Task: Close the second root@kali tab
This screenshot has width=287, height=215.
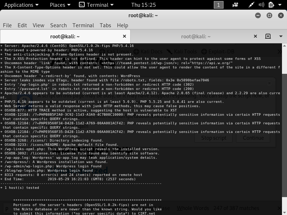Action: point(255,37)
